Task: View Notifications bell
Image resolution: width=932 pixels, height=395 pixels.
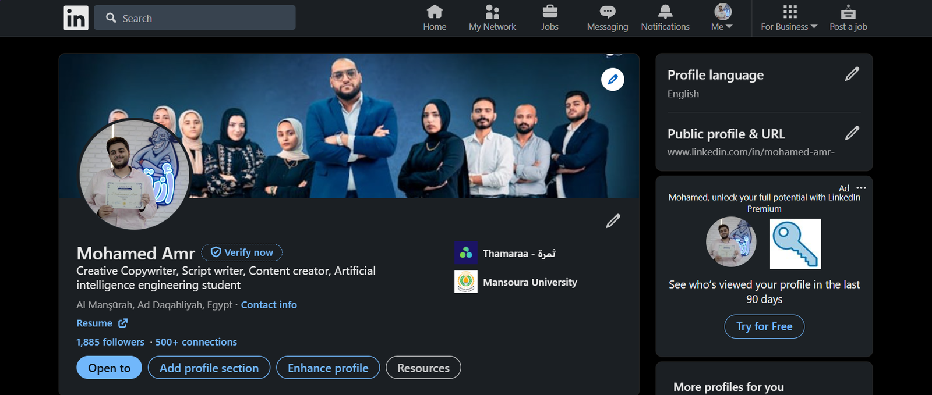Action: [x=665, y=18]
